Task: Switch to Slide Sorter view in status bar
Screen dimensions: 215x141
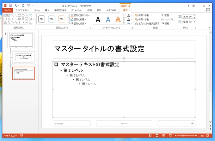Action: pos(157,136)
